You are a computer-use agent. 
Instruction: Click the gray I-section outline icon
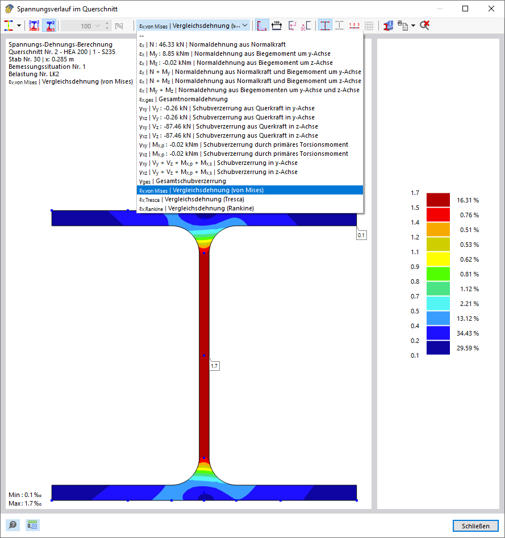pos(339,26)
